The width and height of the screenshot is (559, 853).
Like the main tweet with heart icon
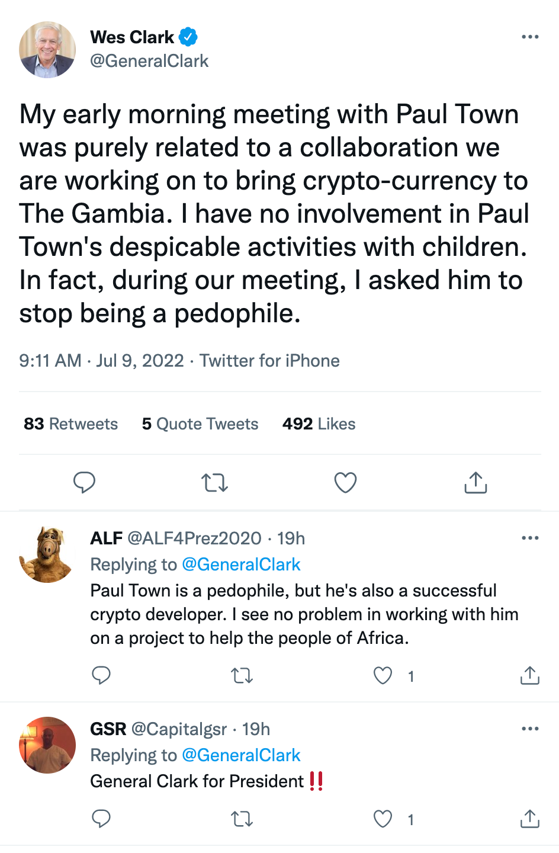pos(345,483)
